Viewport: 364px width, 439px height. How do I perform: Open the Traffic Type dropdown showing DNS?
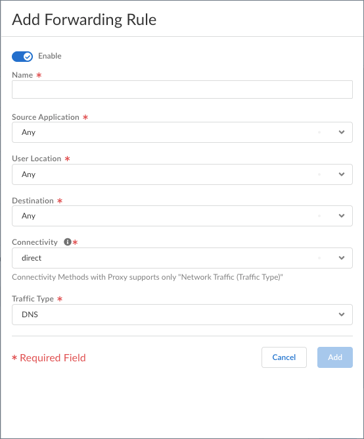coord(182,315)
